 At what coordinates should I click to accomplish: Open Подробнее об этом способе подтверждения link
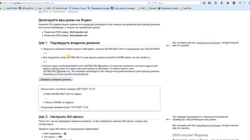tap(66, 74)
